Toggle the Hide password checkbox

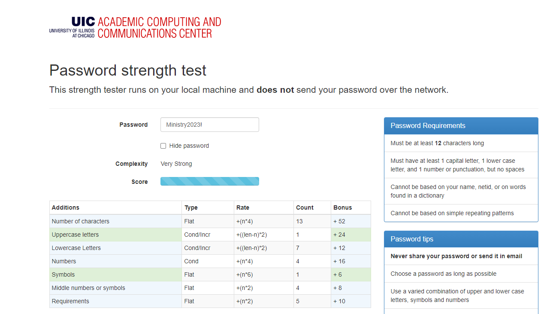(x=163, y=146)
